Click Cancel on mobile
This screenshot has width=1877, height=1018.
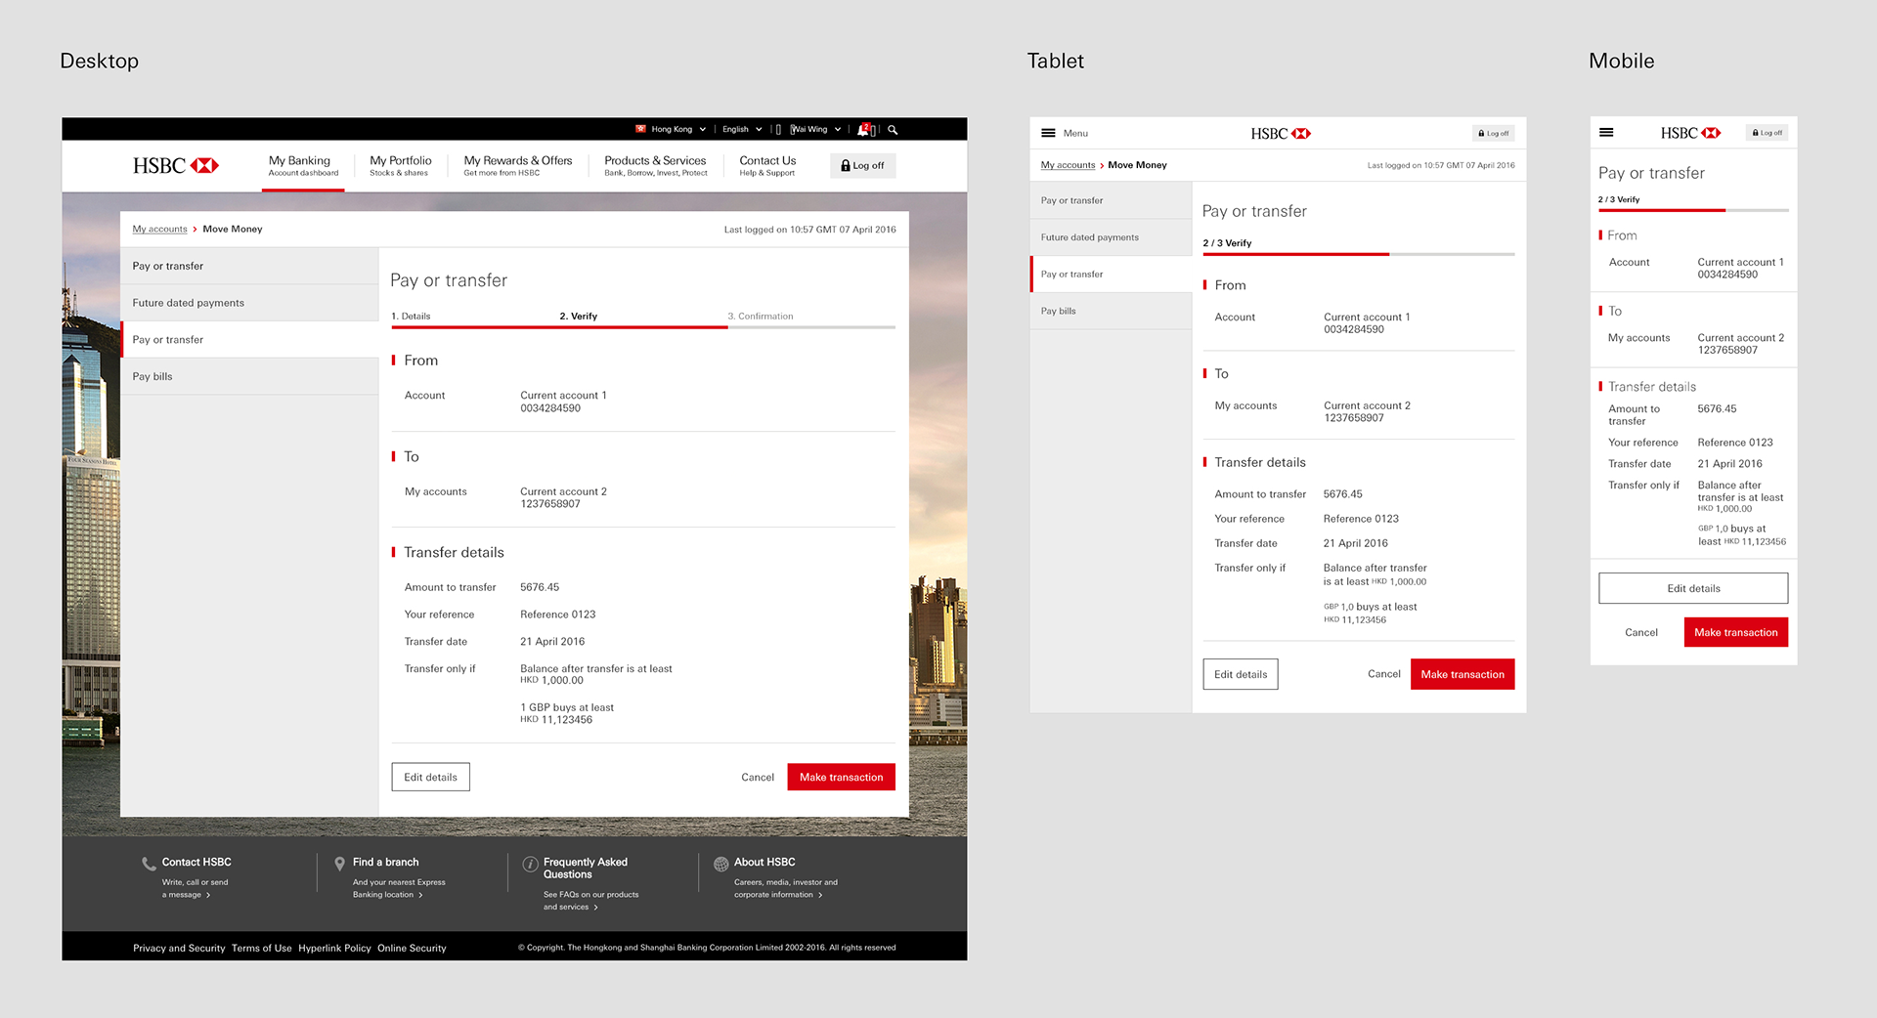pyautogui.click(x=1641, y=633)
